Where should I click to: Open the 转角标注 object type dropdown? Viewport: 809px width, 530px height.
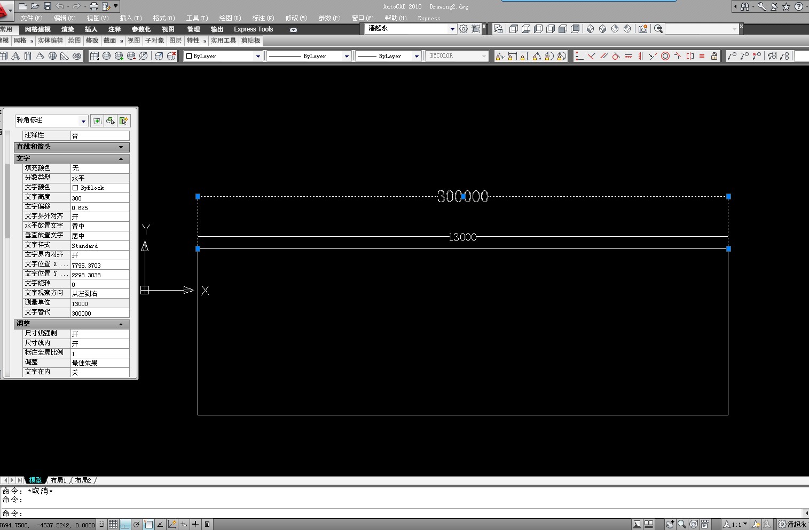[83, 121]
